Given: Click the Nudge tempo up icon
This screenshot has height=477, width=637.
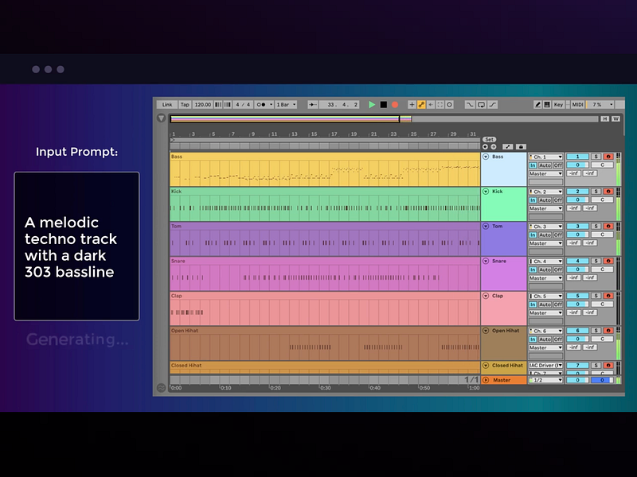Looking at the screenshot, I should click(228, 105).
